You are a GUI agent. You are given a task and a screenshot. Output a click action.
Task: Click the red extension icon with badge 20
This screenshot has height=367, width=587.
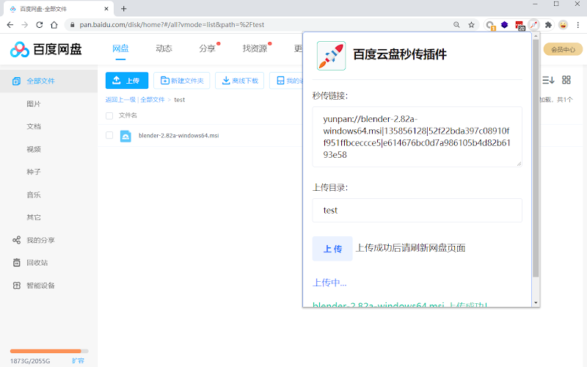click(519, 26)
